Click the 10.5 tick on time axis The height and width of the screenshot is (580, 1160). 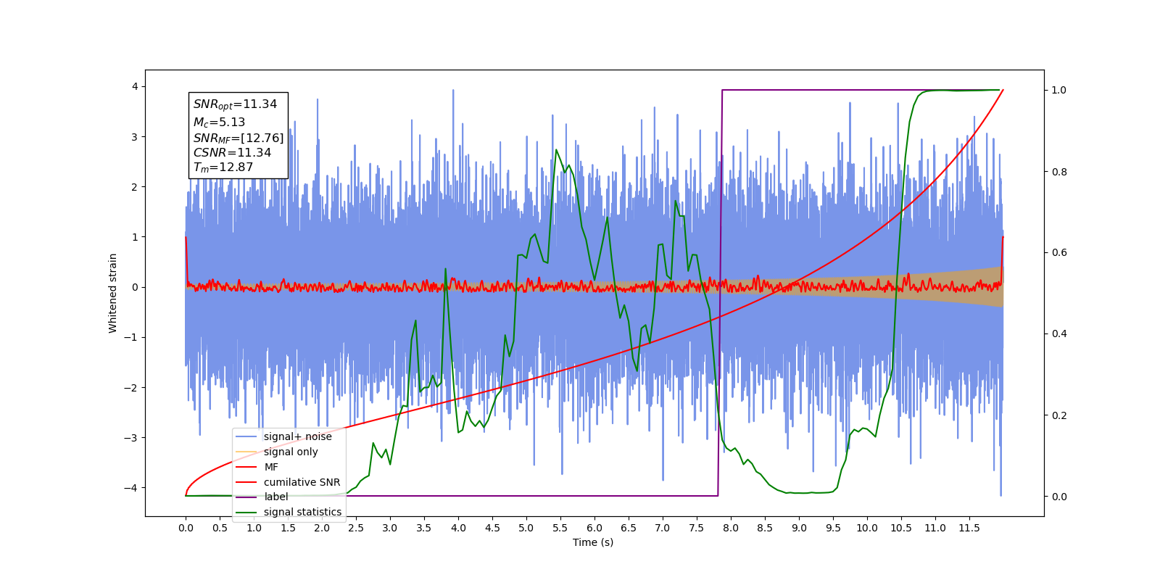pyautogui.click(x=901, y=528)
